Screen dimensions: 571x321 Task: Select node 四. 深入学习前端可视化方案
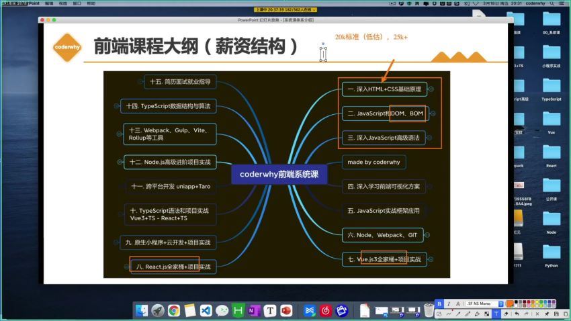(384, 186)
